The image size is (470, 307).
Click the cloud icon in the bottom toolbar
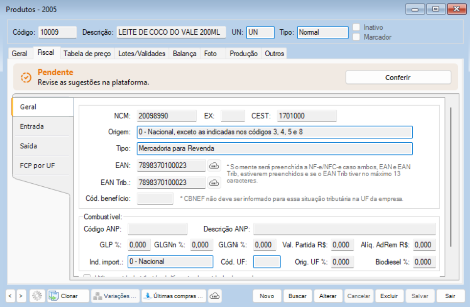[x=214, y=296]
